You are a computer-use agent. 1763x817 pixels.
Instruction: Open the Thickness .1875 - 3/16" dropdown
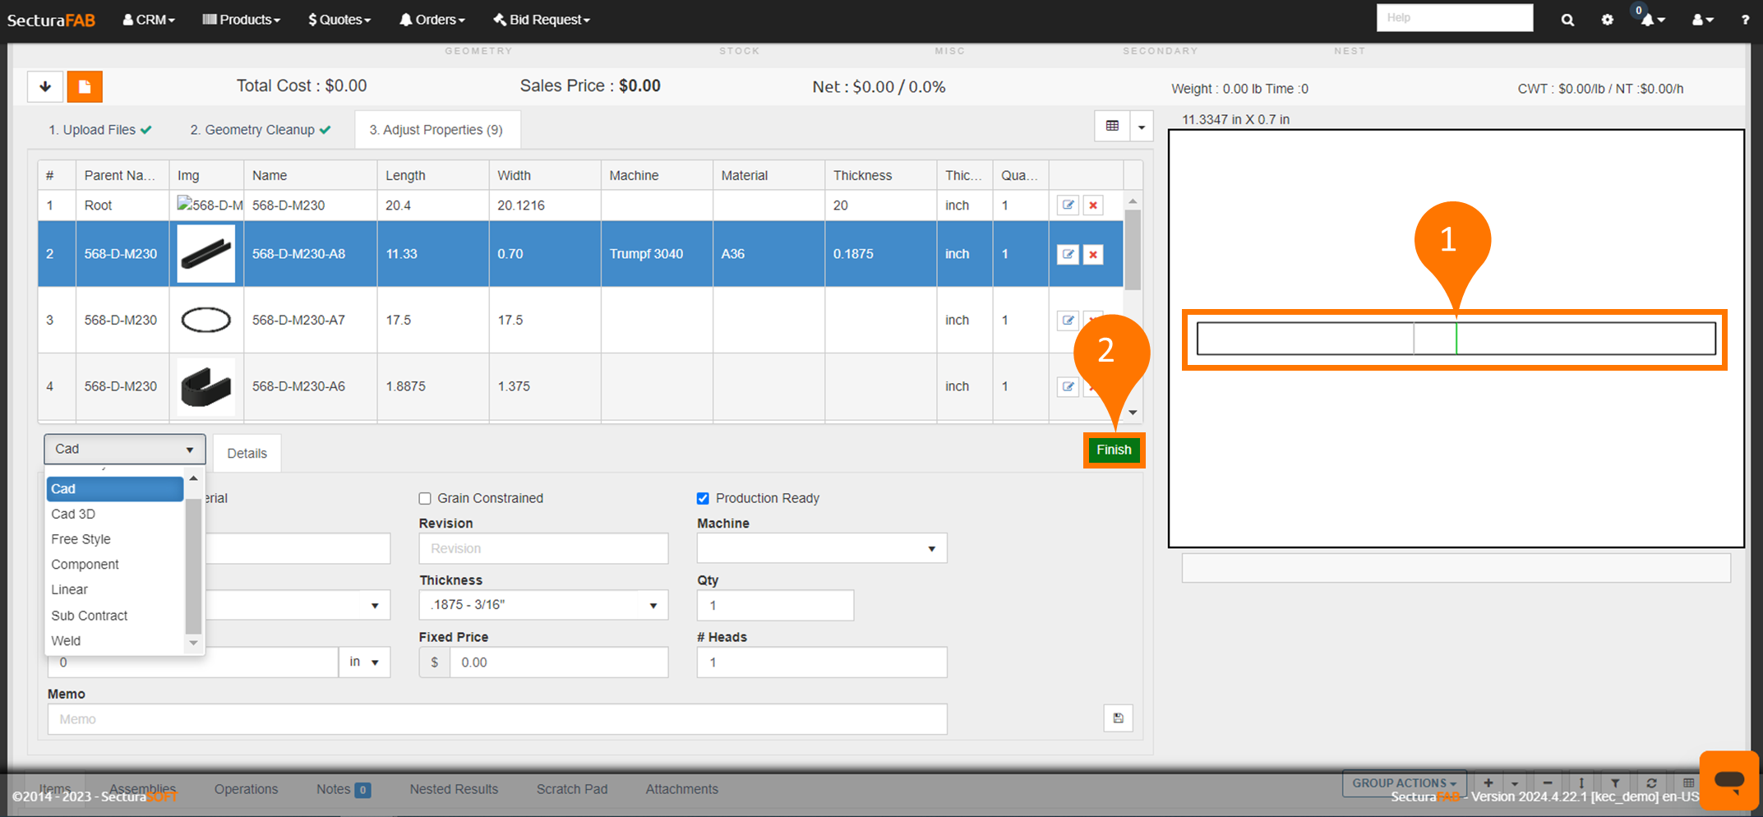pyautogui.click(x=543, y=605)
